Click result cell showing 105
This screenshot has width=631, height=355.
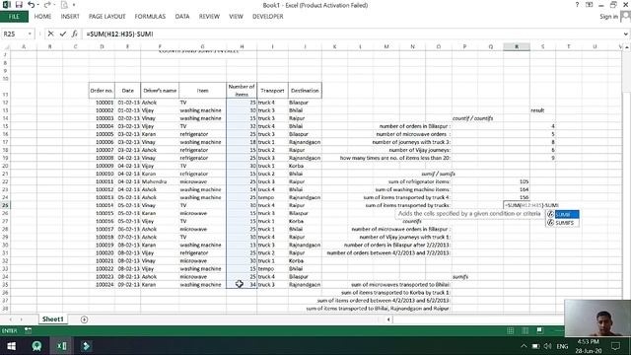(517, 181)
